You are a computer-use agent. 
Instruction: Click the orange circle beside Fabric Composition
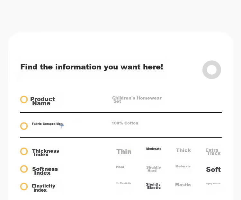[x=24, y=126]
